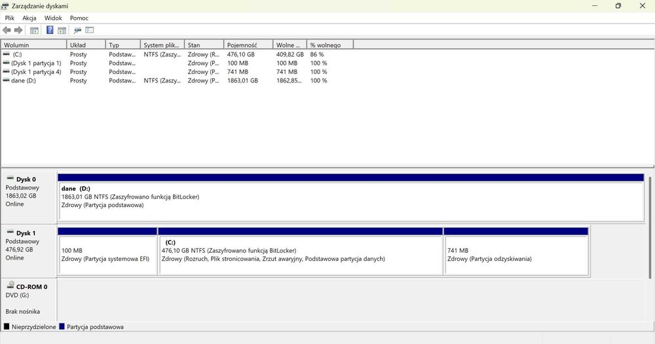
Task: Sort by the Wolumin column header
Action: (34, 45)
